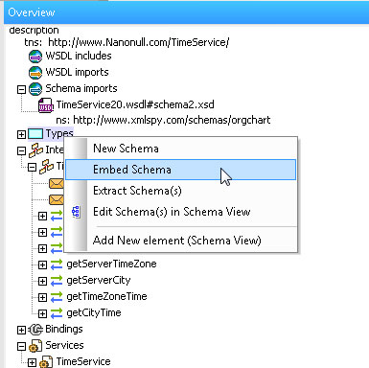Viewport: 369px width, 368px height.
Task: Click the Types rectangle icon
Action: point(35,134)
